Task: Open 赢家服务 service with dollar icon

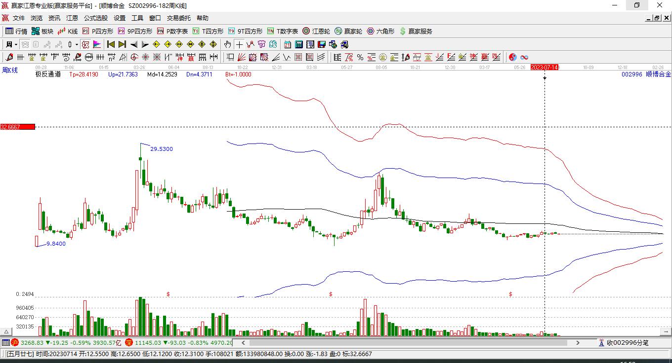Action: 416,31
